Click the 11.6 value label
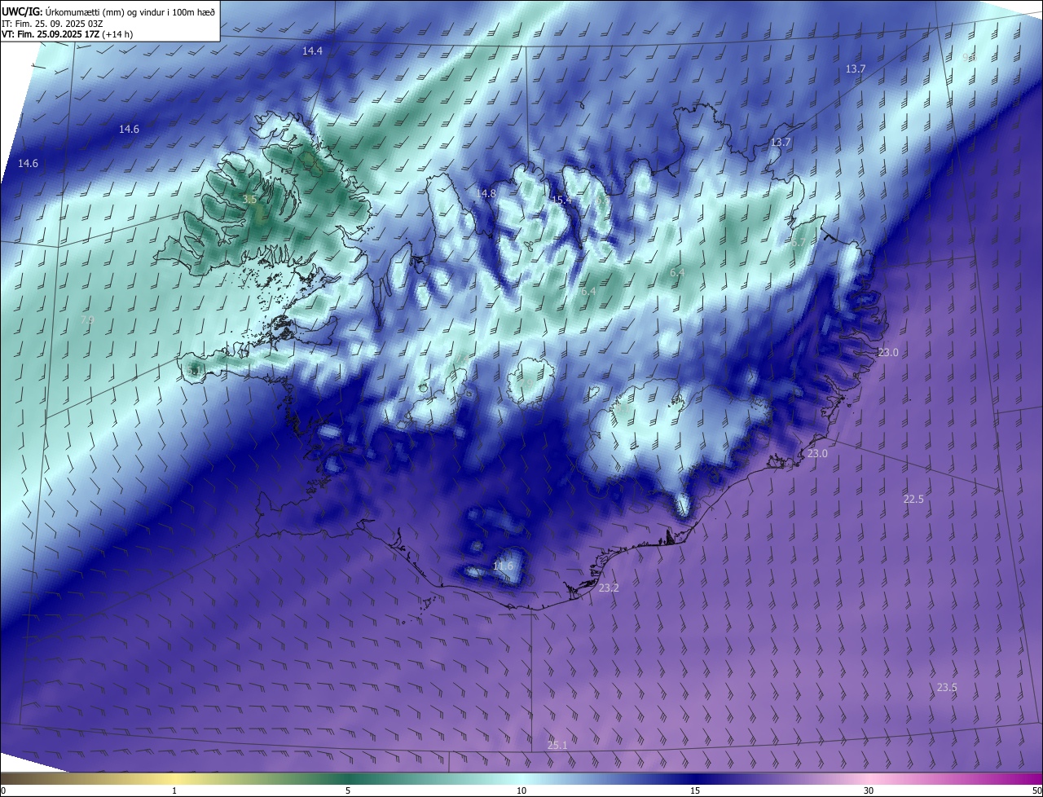This screenshot has height=797, width=1043. [504, 566]
